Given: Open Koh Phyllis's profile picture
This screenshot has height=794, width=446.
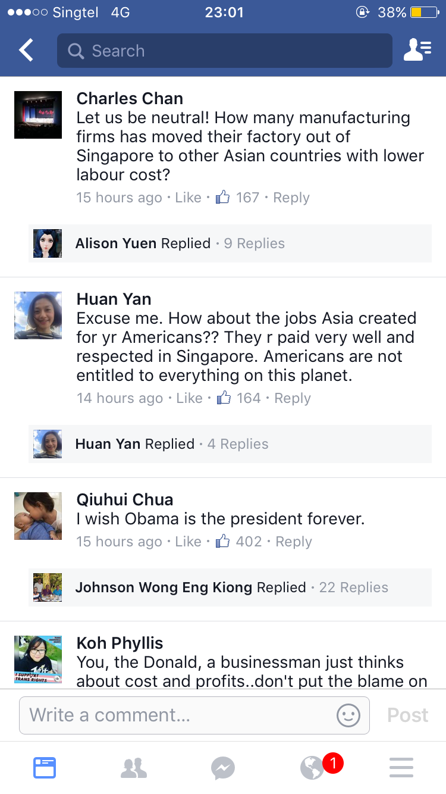Looking at the screenshot, I should tap(38, 659).
